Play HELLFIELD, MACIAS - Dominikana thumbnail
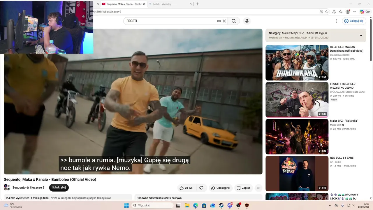This screenshot has width=373, height=210. 297,63
